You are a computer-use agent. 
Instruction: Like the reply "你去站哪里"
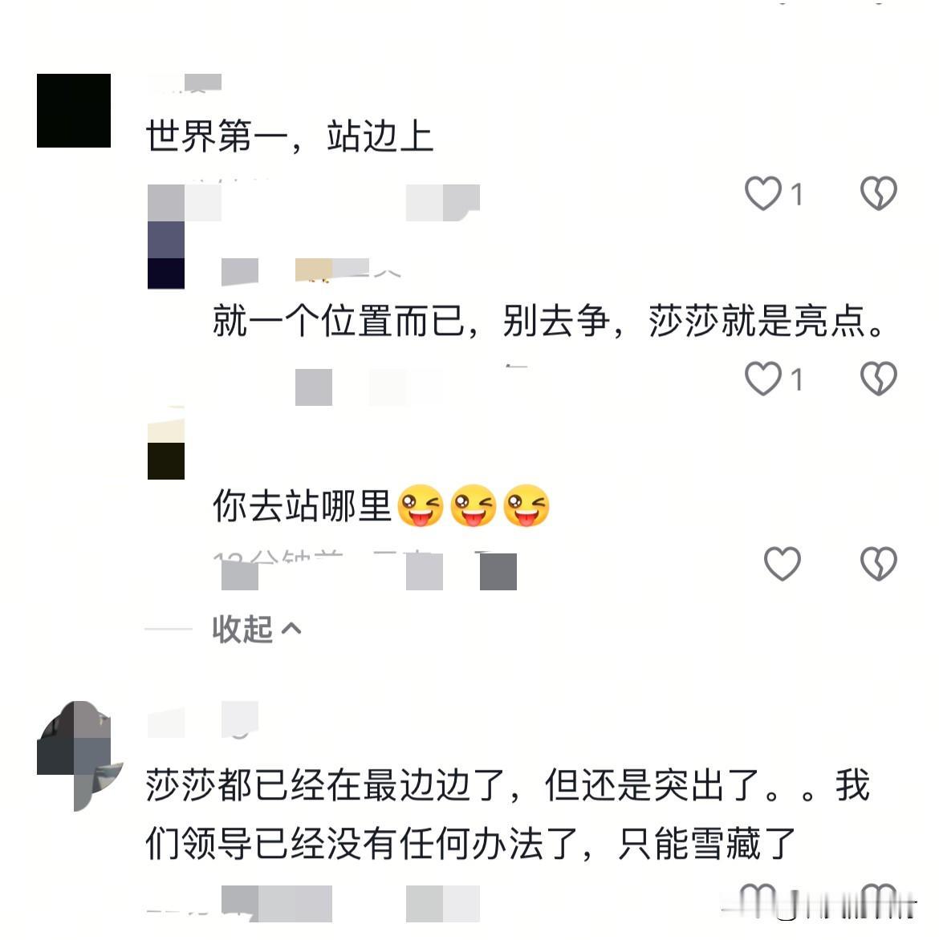tap(782, 564)
